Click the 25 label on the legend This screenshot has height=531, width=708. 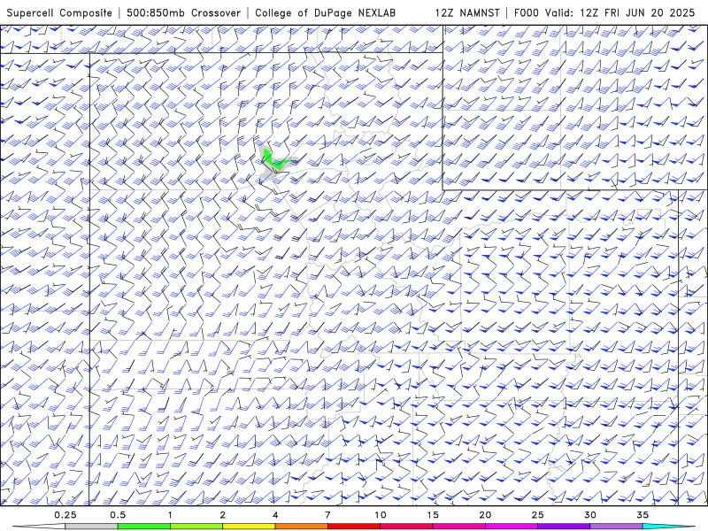(538, 515)
